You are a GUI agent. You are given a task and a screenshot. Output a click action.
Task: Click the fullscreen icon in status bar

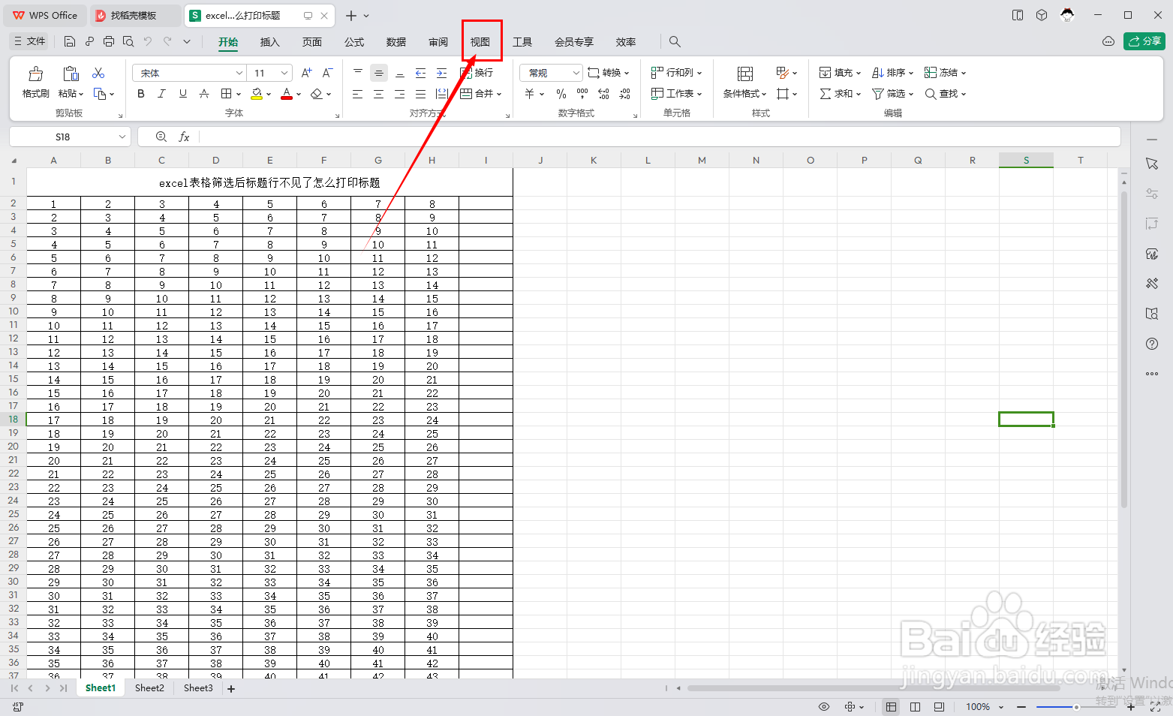click(x=1155, y=707)
